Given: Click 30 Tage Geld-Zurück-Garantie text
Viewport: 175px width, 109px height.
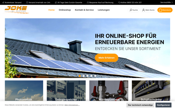Looking at the screenshot, I should (x=70, y=2).
